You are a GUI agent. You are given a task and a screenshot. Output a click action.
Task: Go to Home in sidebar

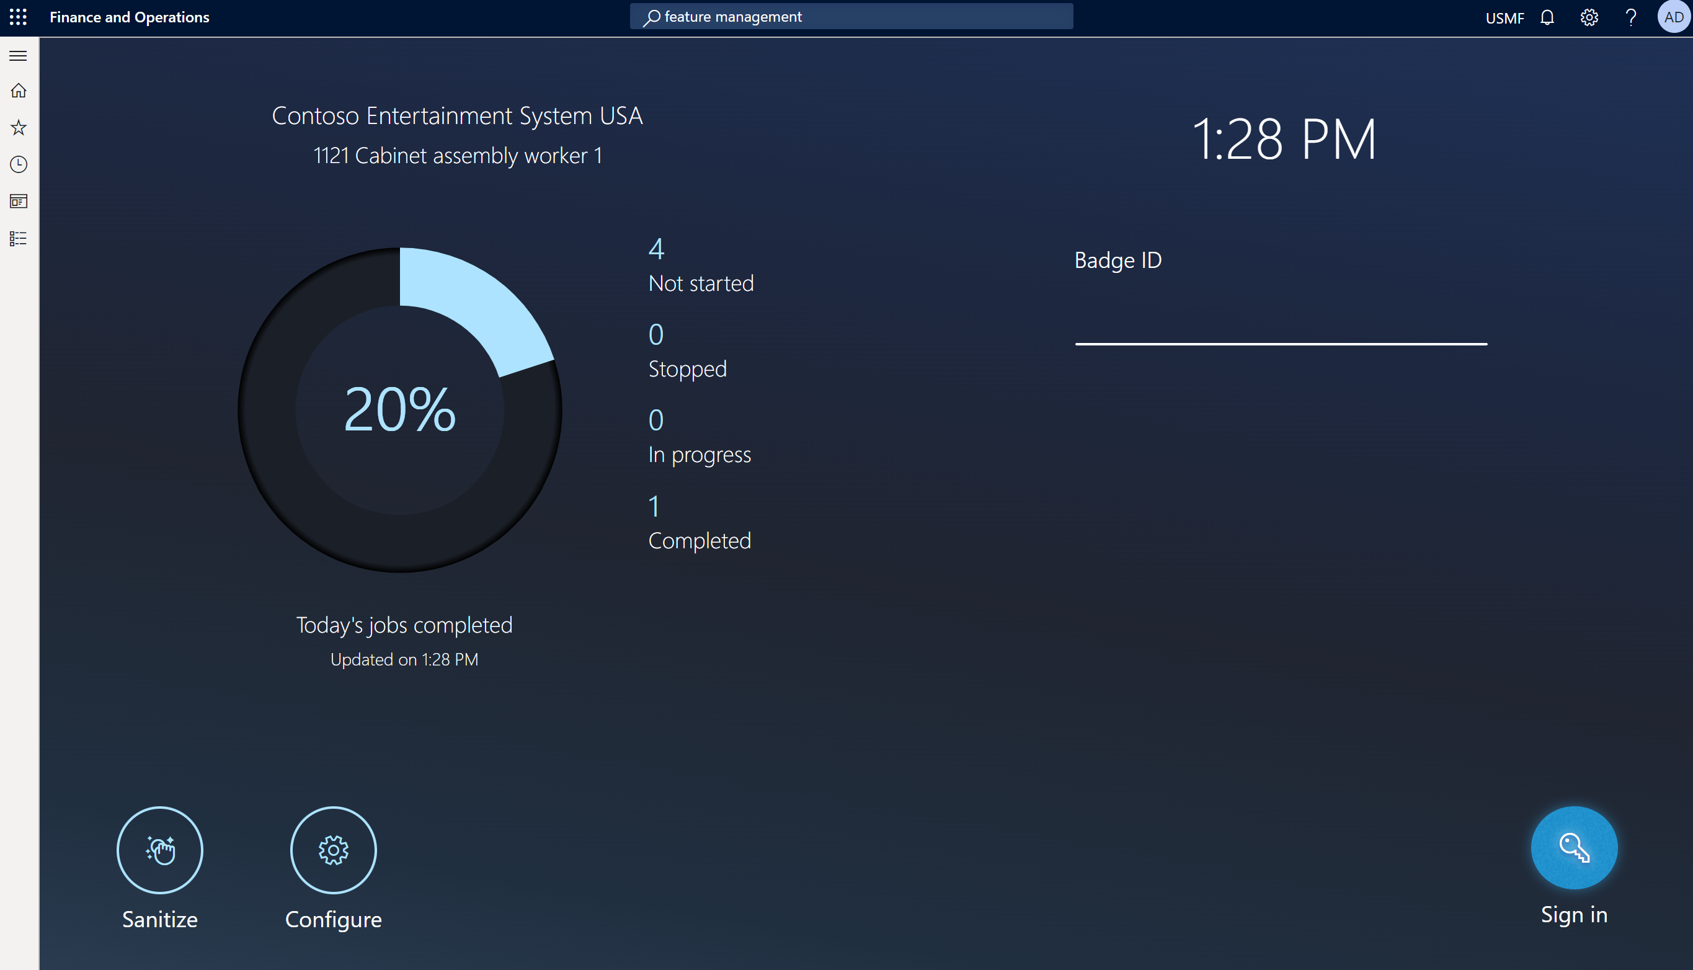[x=18, y=91]
